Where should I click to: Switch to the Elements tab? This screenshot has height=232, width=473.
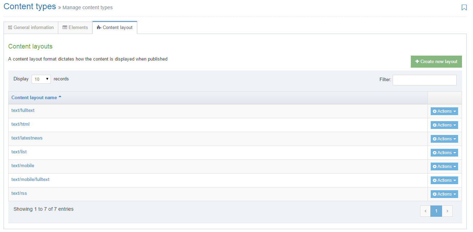75,27
